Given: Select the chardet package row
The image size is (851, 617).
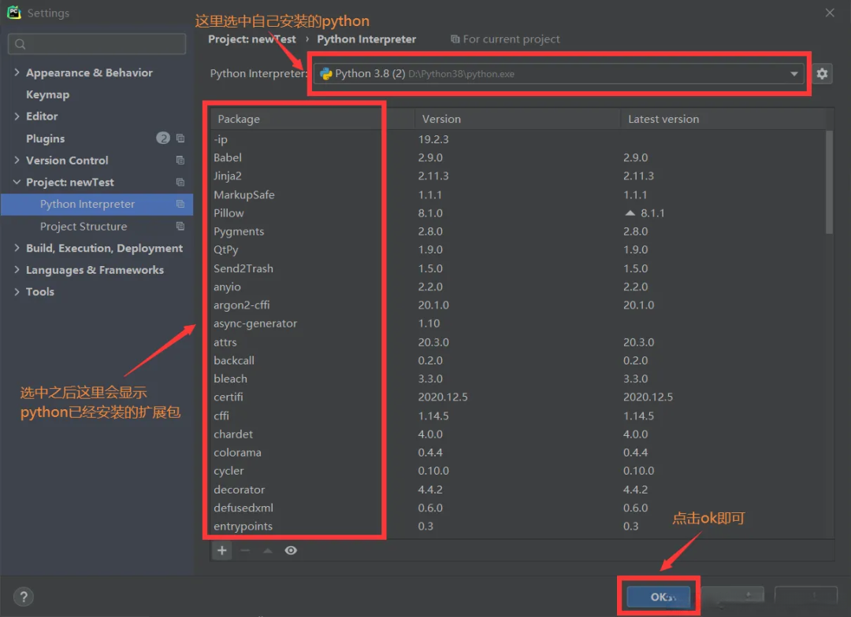Looking at the screenshot, I should coord(518,434).
